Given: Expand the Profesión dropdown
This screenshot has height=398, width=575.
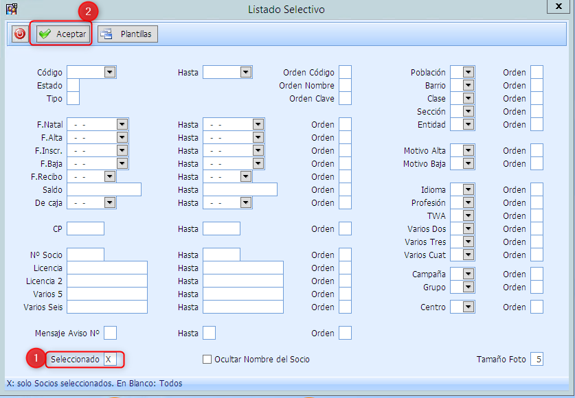Looking at the screenshot, I should point(468,202).
